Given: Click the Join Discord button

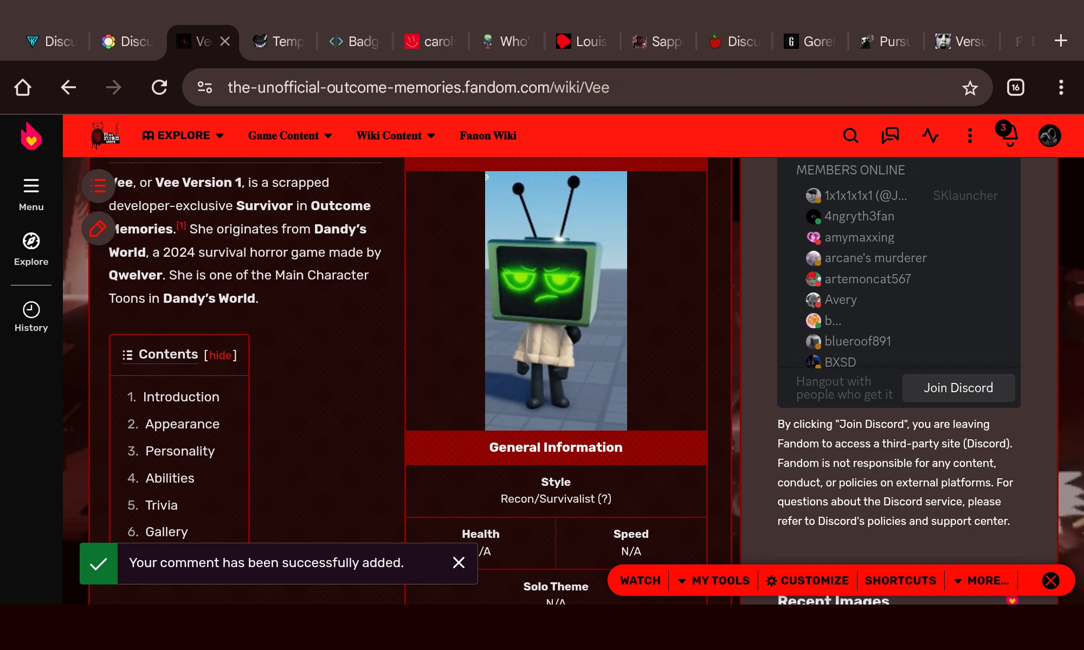Looking at the screenshot, I should [958, 388].
